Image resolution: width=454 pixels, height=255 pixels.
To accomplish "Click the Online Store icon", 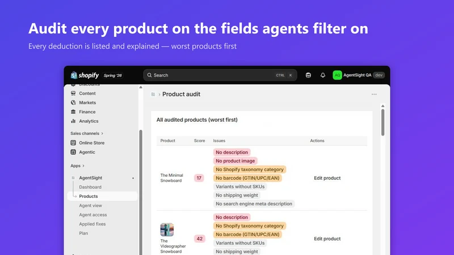I will (x=73, y=143).
